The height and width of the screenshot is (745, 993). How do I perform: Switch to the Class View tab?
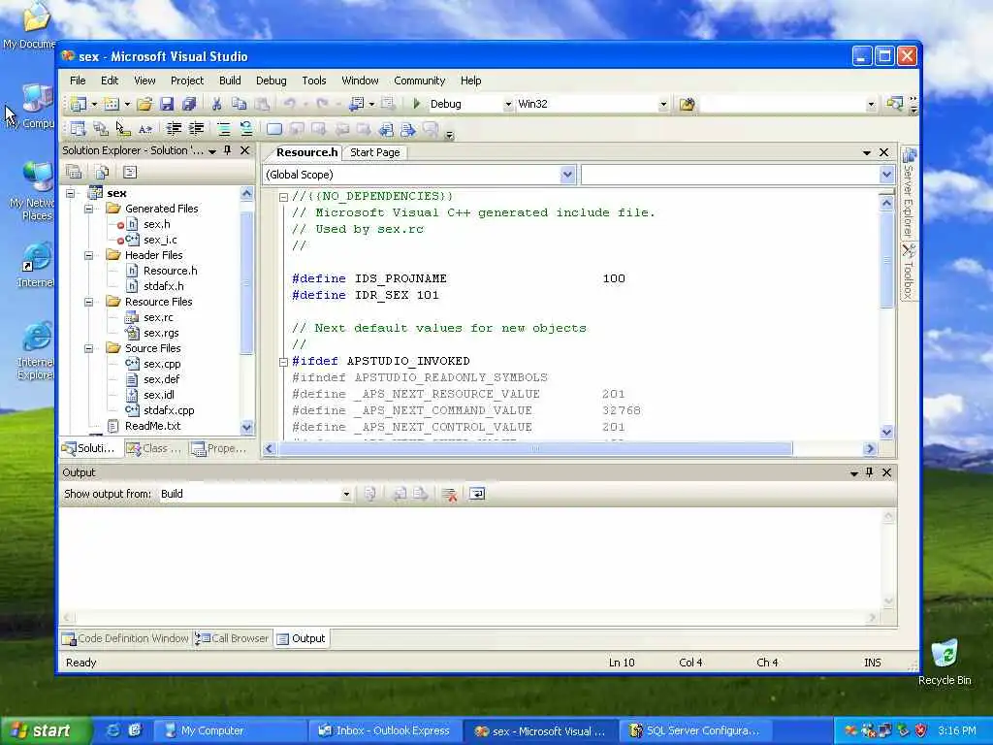coord(154,448)
